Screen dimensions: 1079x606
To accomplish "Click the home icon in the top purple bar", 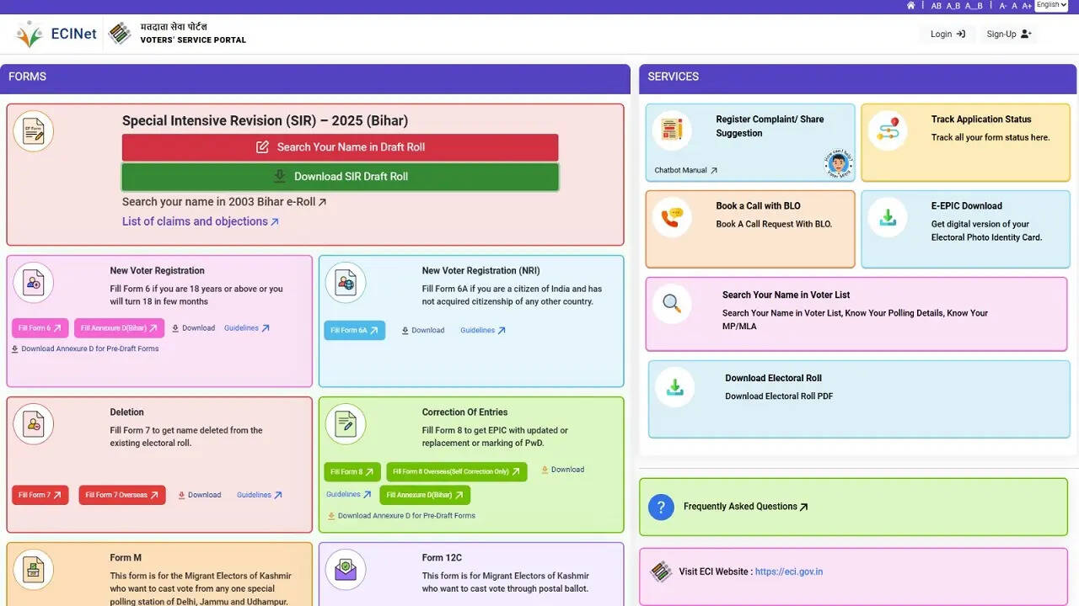I will [910, 5].
